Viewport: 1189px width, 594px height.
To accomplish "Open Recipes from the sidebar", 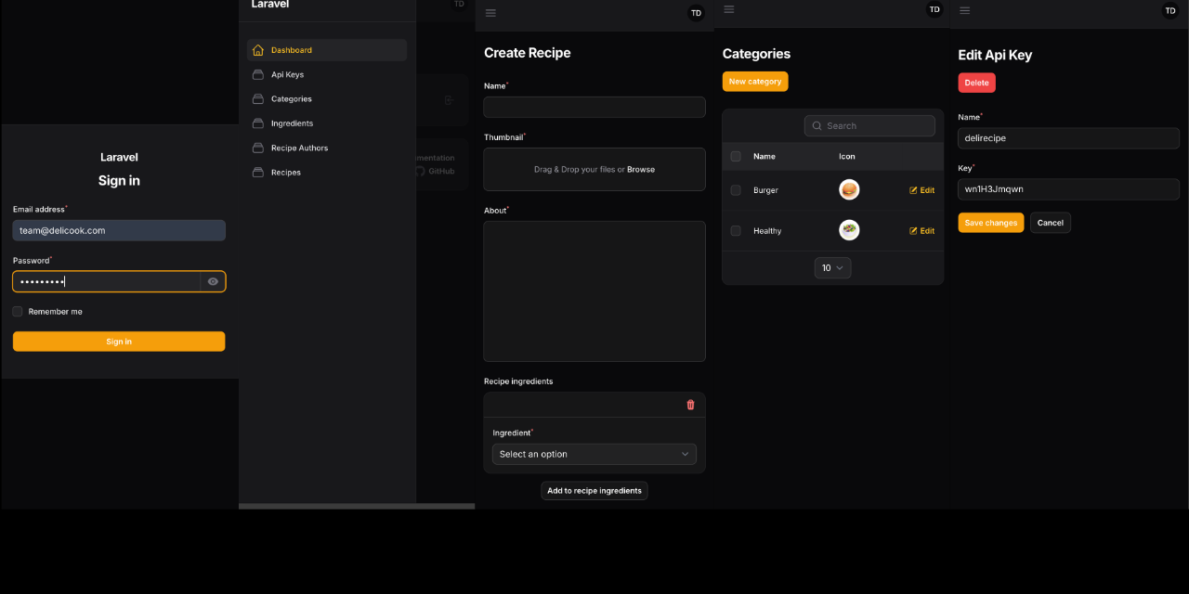I will [327, 172].
